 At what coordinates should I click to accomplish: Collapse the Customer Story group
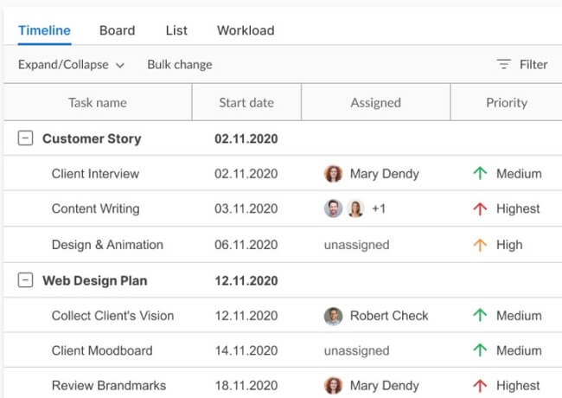pyautogui.click(x=26, y=138)
